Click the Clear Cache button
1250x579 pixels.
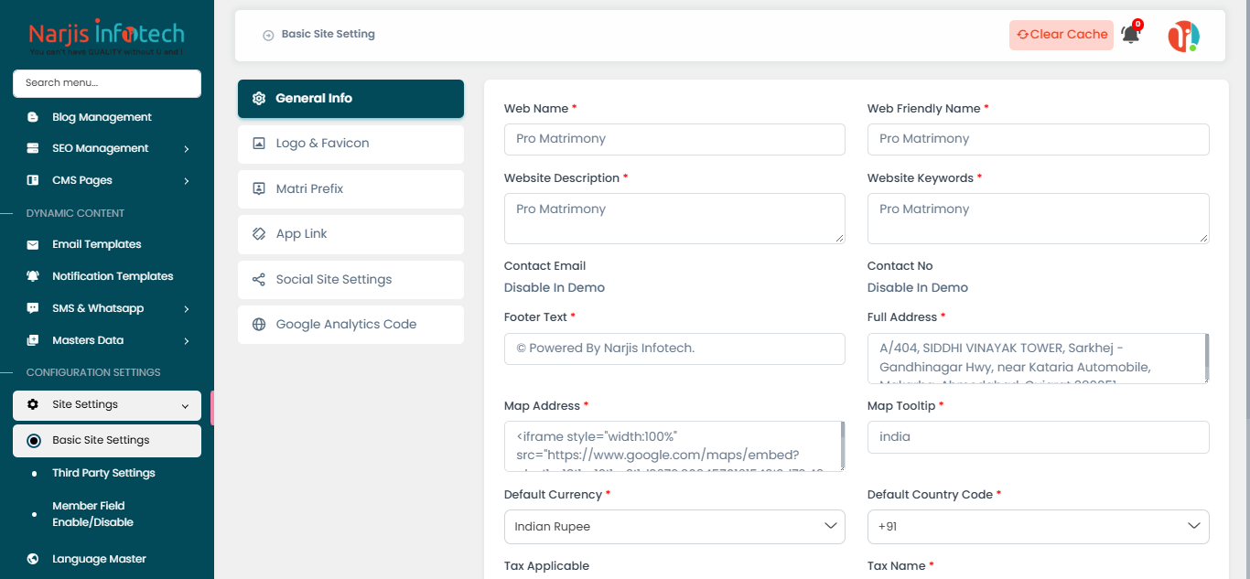pyautogui.click(x=1061, y=35)
